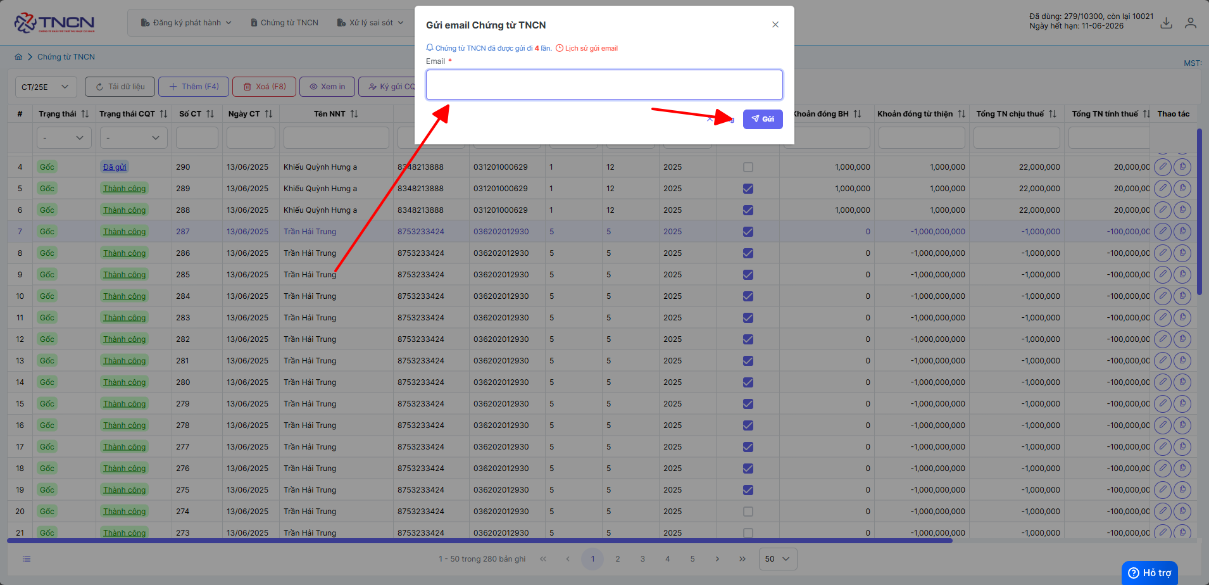This screenshot has height=585, width=1209.
Task: Open the list menu icon at bottom left
Action: (x=27, y=559)
